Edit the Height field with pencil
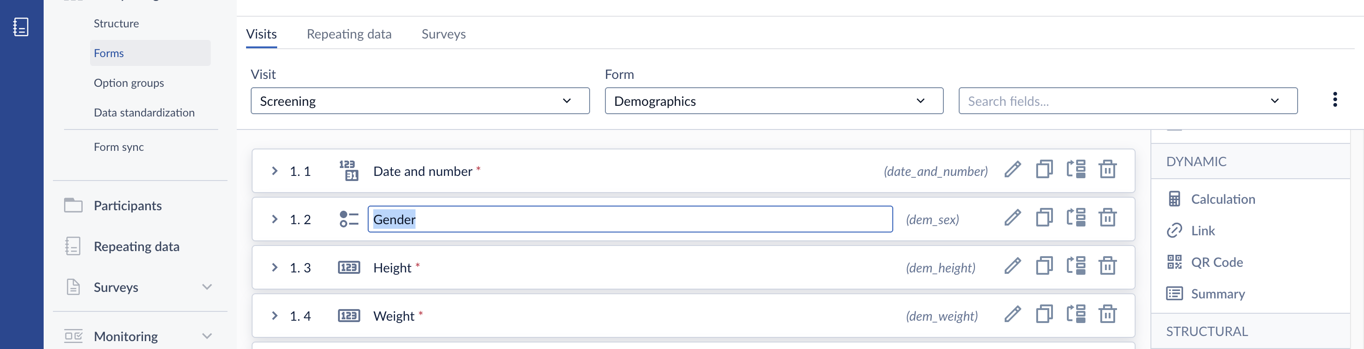The height and width of the screenshot is (349, 1364). pyautogui.click(x=1013, y=266)
